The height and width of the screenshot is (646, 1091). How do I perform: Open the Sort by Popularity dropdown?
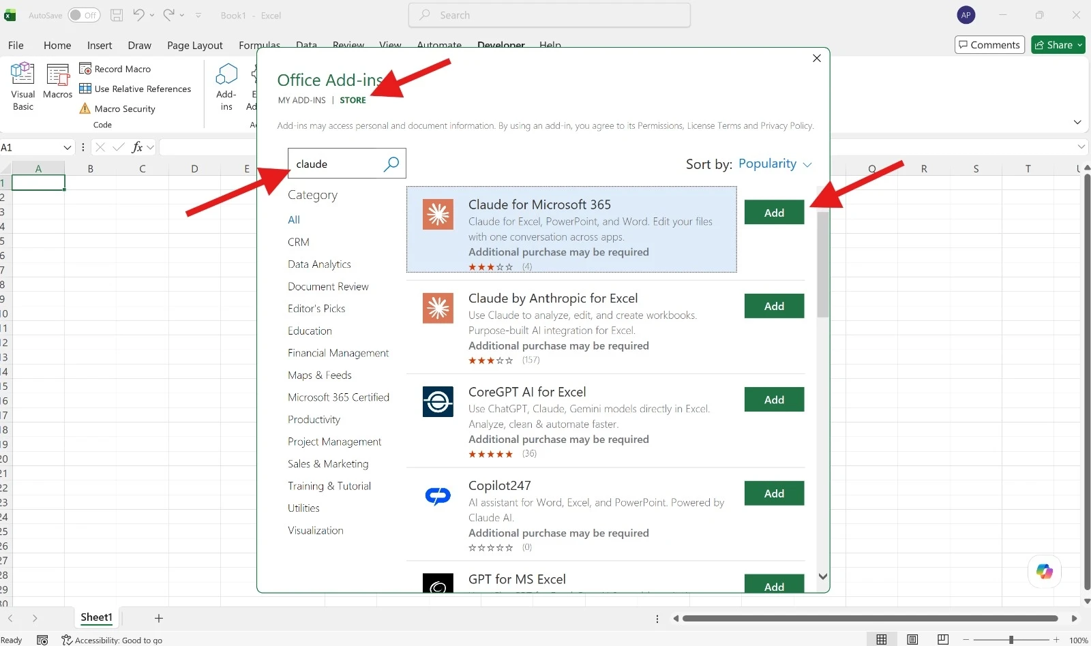775,164
